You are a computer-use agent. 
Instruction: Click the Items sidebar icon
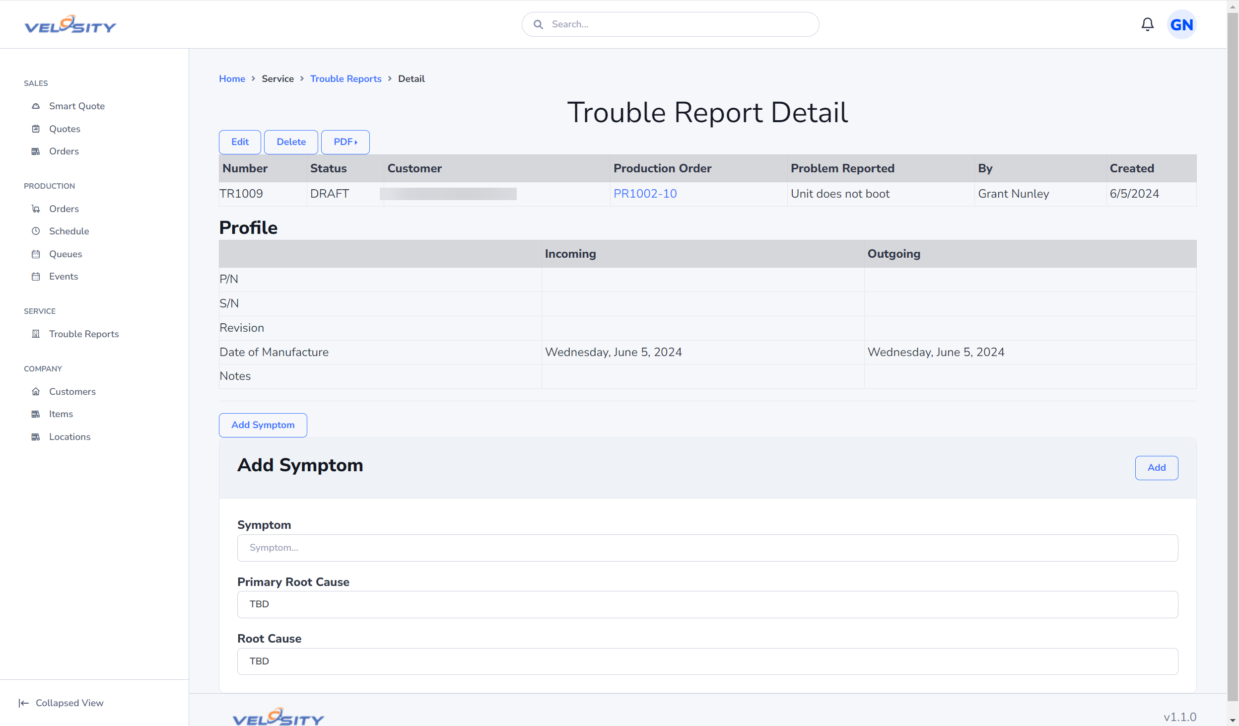pos(36,414)
